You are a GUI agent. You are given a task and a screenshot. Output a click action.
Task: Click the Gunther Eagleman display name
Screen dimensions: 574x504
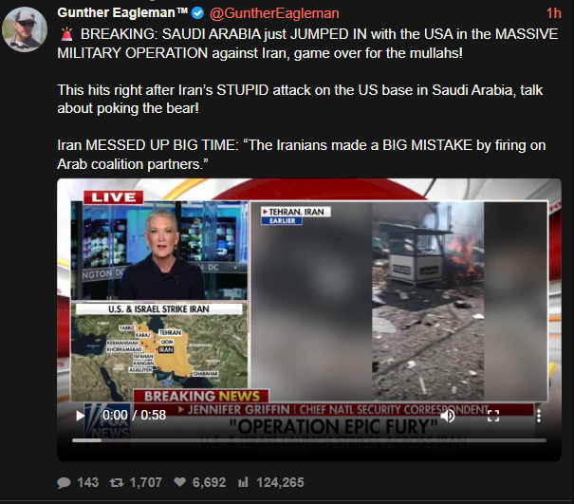point(122,13)
